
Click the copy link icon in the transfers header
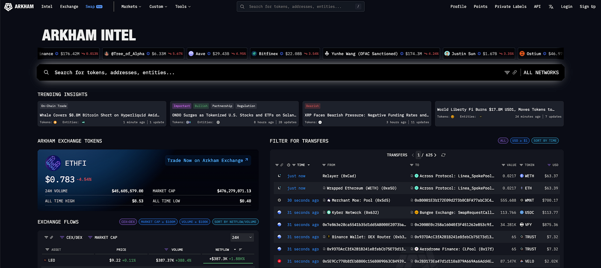coord(282,165)
